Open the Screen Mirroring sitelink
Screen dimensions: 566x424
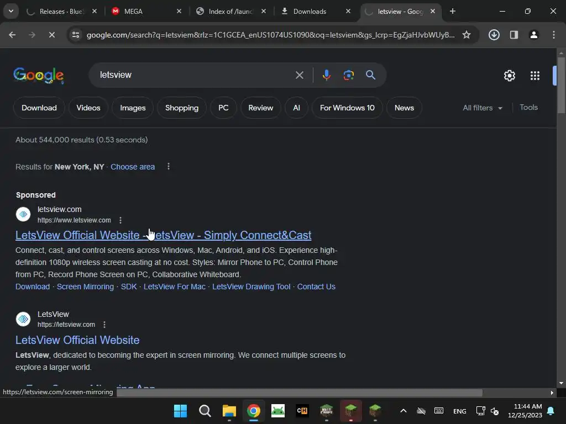click(85, 287)
